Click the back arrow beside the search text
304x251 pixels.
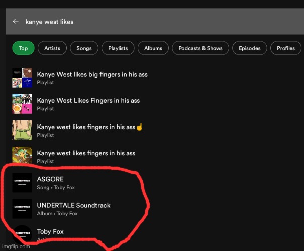(16, 22)
